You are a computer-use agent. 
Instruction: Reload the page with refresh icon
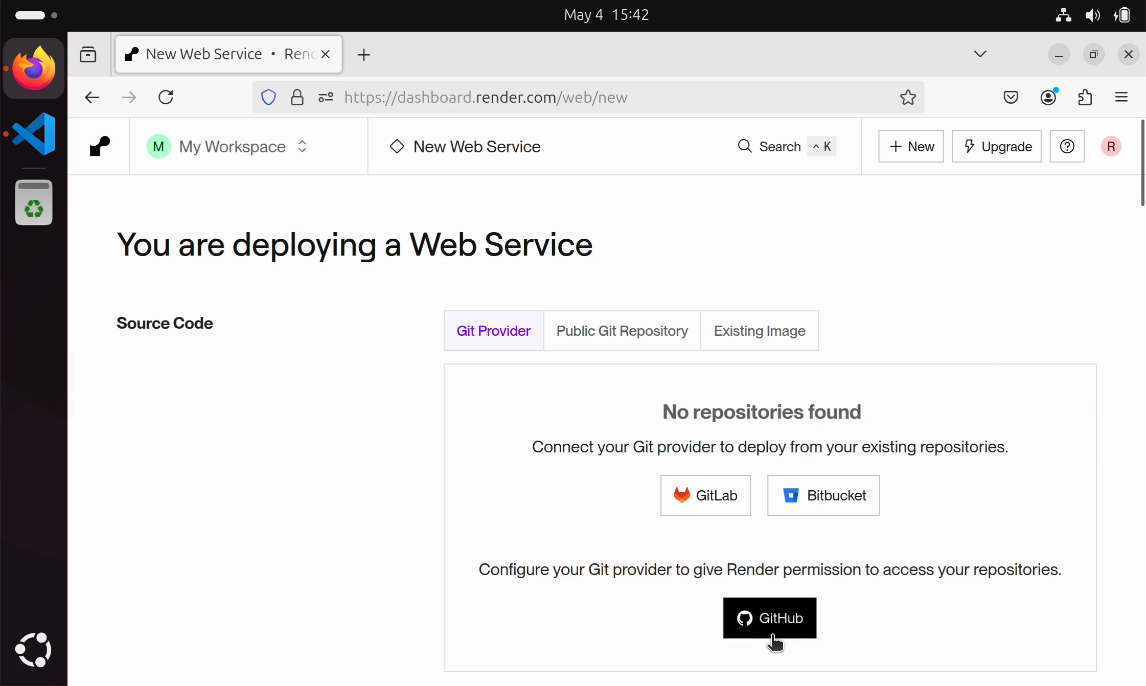pos(166,97)
